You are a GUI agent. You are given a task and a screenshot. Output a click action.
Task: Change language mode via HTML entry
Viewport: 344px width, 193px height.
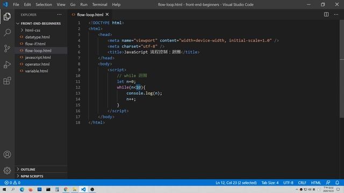316,182
